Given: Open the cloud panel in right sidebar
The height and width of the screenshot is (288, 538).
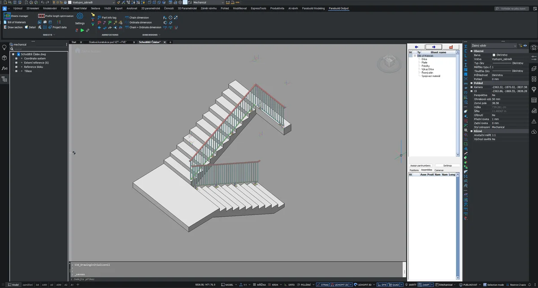Looking at the screenshot, I should [x=534, y=132].
